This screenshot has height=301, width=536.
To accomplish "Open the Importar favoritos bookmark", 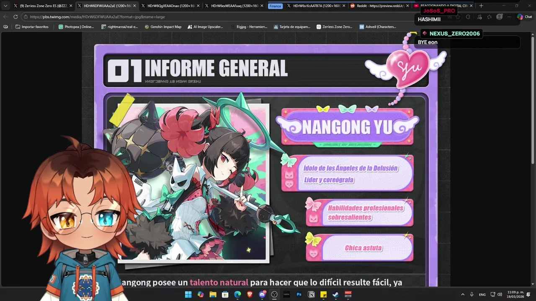I will 32,27.
